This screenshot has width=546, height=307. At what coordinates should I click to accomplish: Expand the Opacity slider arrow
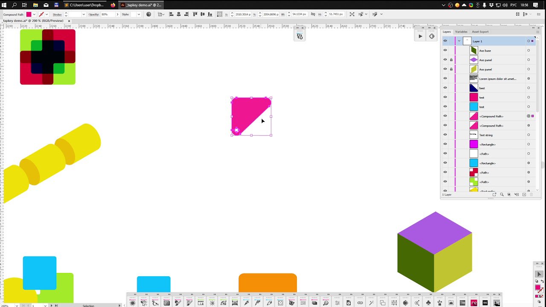[117, 14]
